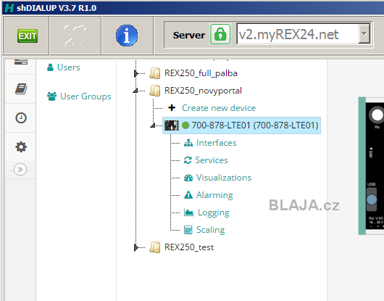Click Create new device link
This screenshot has height=301, width=384.
[219, 108]
